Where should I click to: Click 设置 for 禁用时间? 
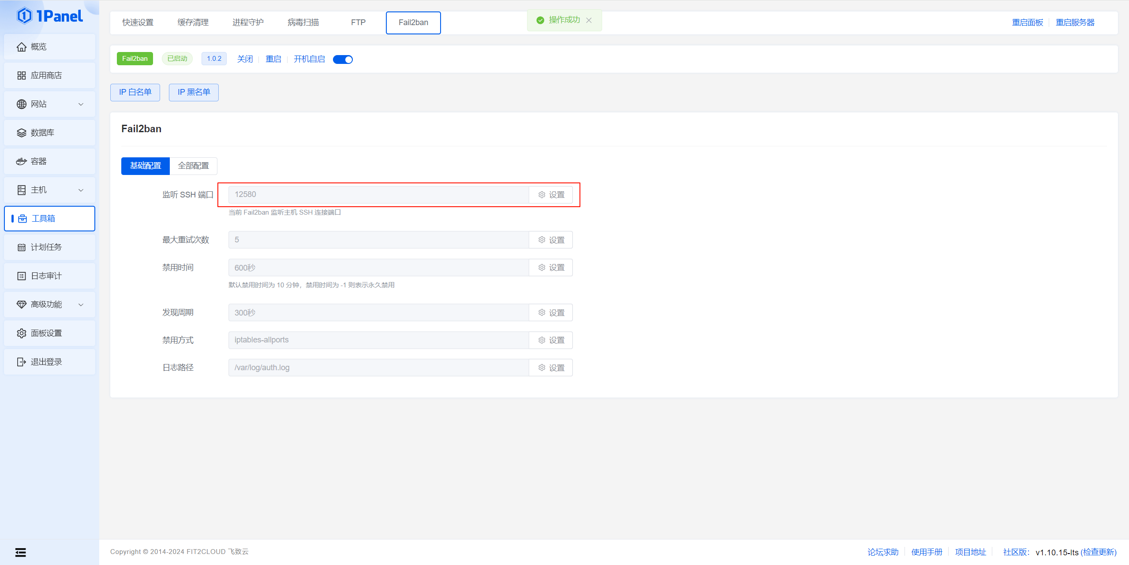pyautogui.click(x=551, y=268)
